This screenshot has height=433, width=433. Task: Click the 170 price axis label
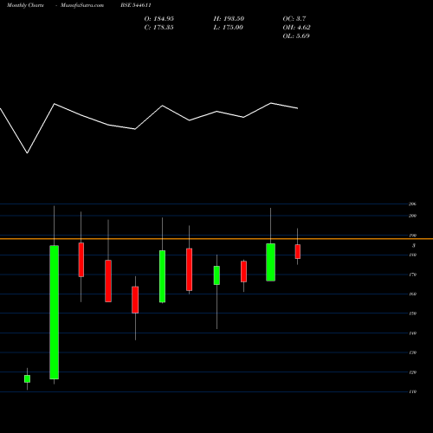click(412, 275)
